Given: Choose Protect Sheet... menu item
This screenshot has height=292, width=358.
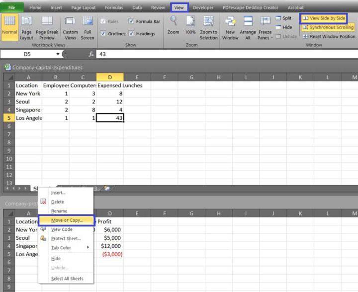Looking at the screenshot, I should click(66, 239).
